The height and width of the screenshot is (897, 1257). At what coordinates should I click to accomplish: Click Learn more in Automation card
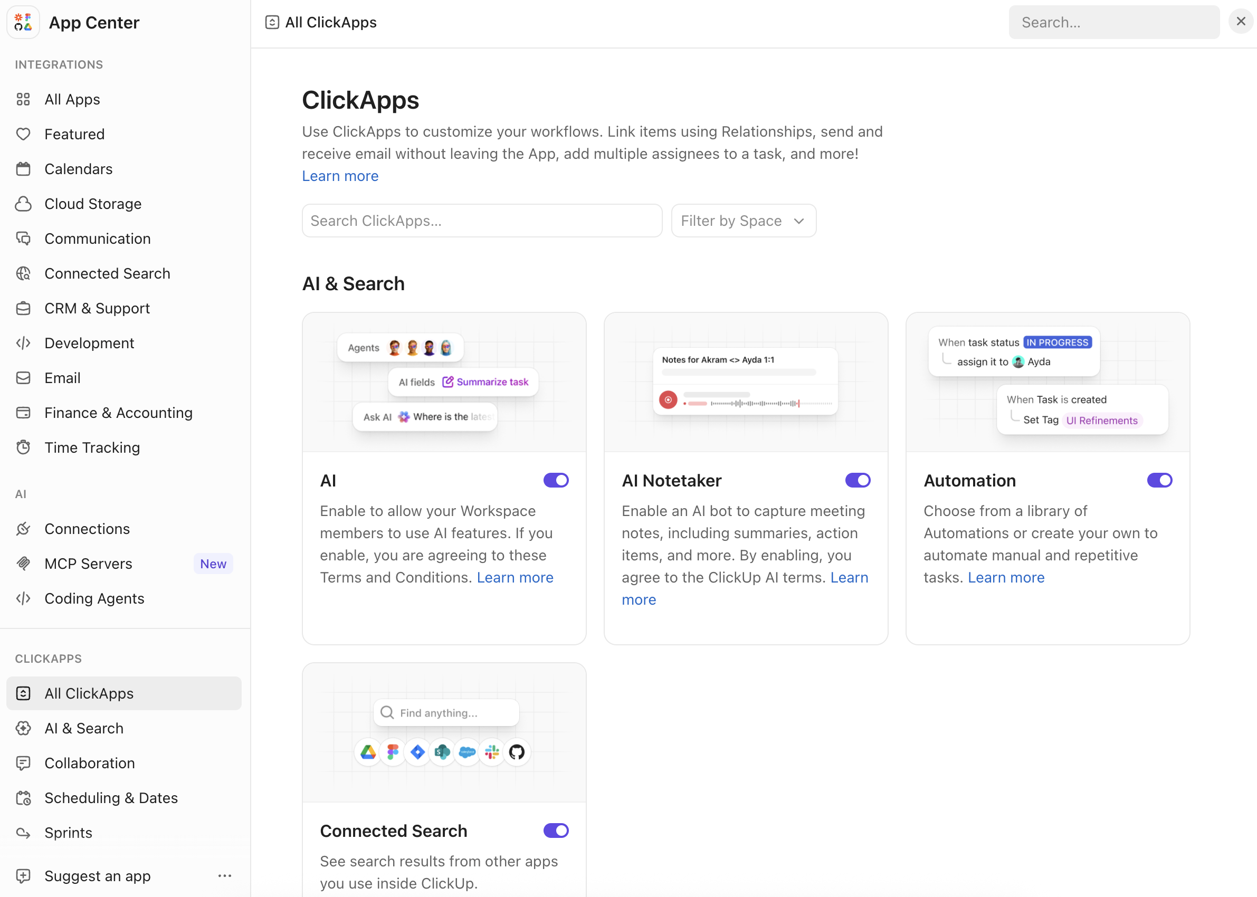click(1006, 577)
